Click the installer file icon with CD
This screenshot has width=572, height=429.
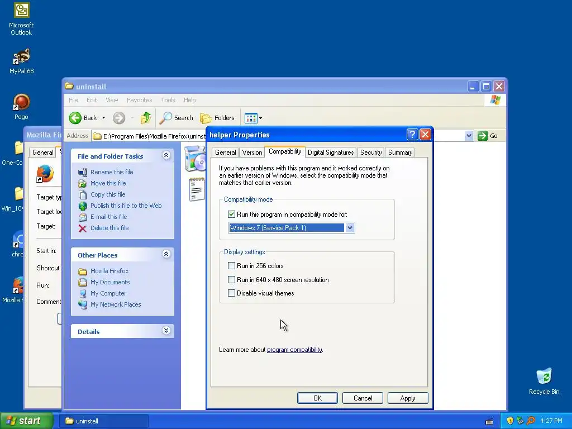point(195,158)
